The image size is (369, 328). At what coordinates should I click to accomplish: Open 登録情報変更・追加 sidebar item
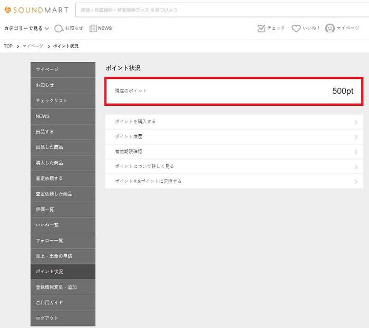point(63,287)
